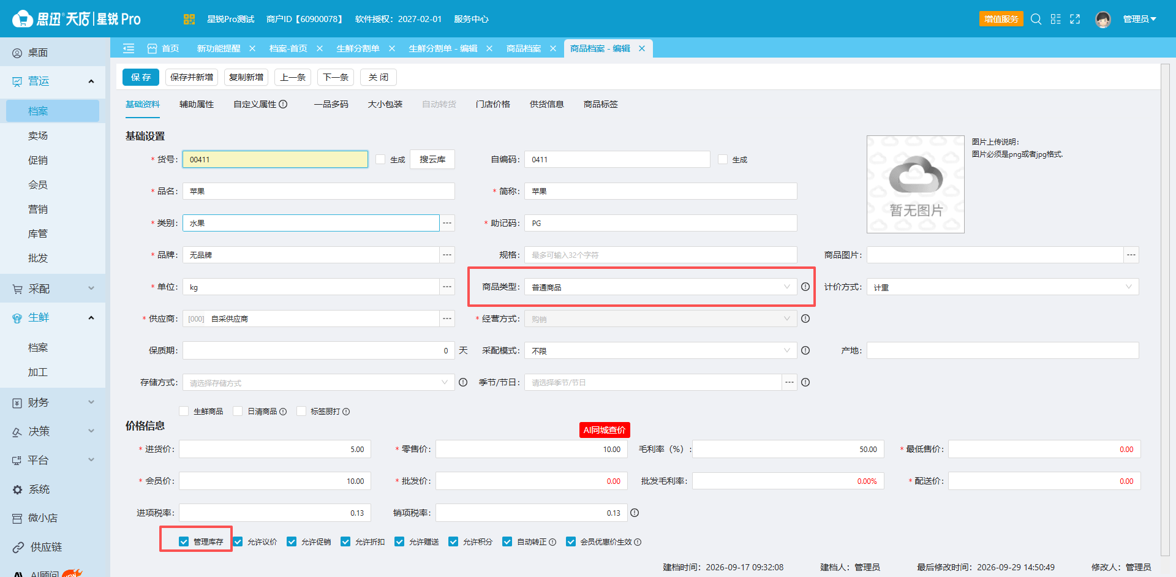
Task: Enable the 生鲜商品 checkbox
Action: coord(184,411)
